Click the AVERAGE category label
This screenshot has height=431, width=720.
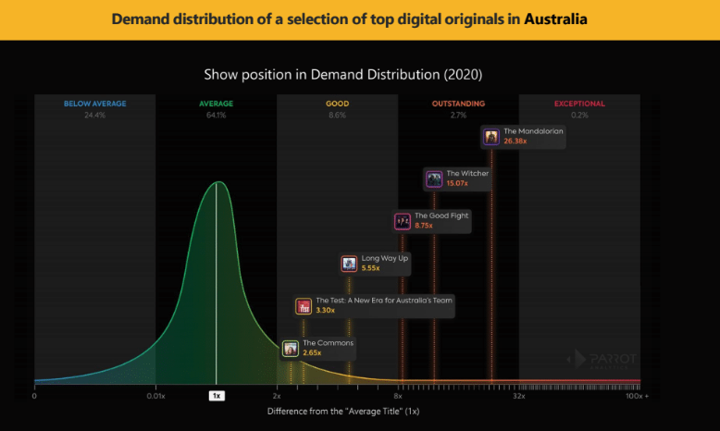217,104
